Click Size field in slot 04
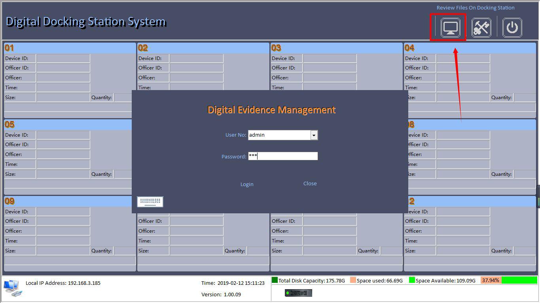Viewport: 540px width, 303px height. tap(463, 98)
